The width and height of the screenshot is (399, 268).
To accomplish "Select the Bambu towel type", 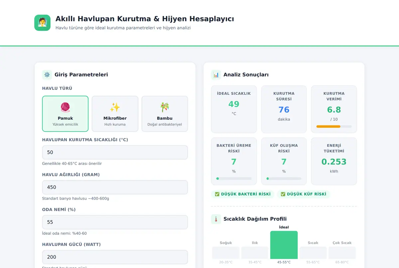I will [165, 114].
